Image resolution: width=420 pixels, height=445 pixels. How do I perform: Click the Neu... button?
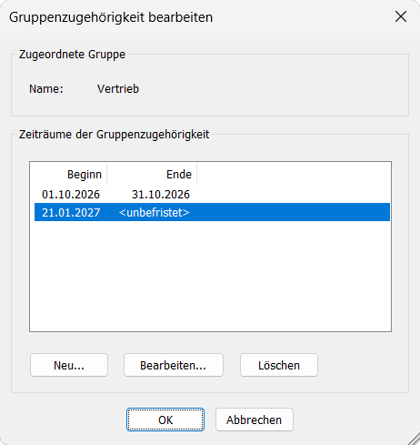point(69,365)
